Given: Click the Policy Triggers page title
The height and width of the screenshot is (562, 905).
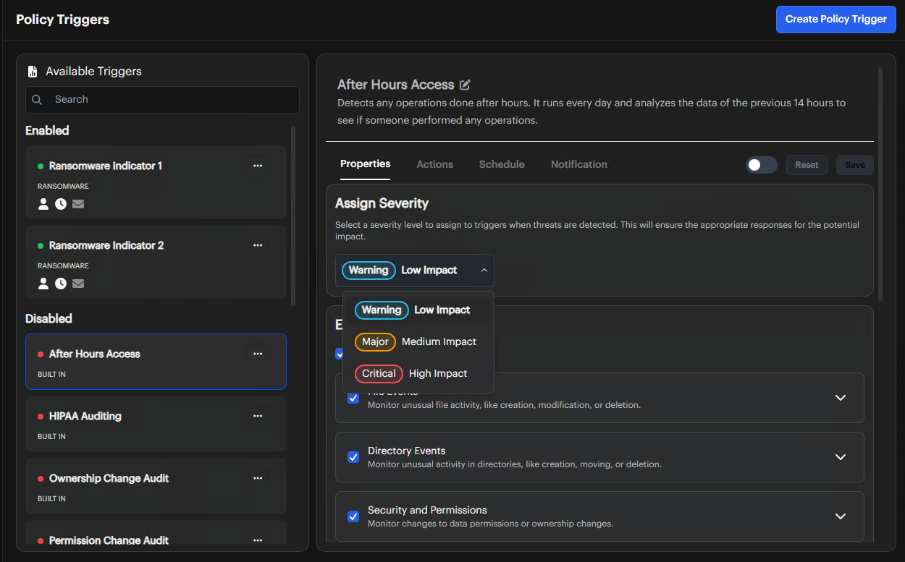Looking at the screenshot, I should [x=63, y=20].
